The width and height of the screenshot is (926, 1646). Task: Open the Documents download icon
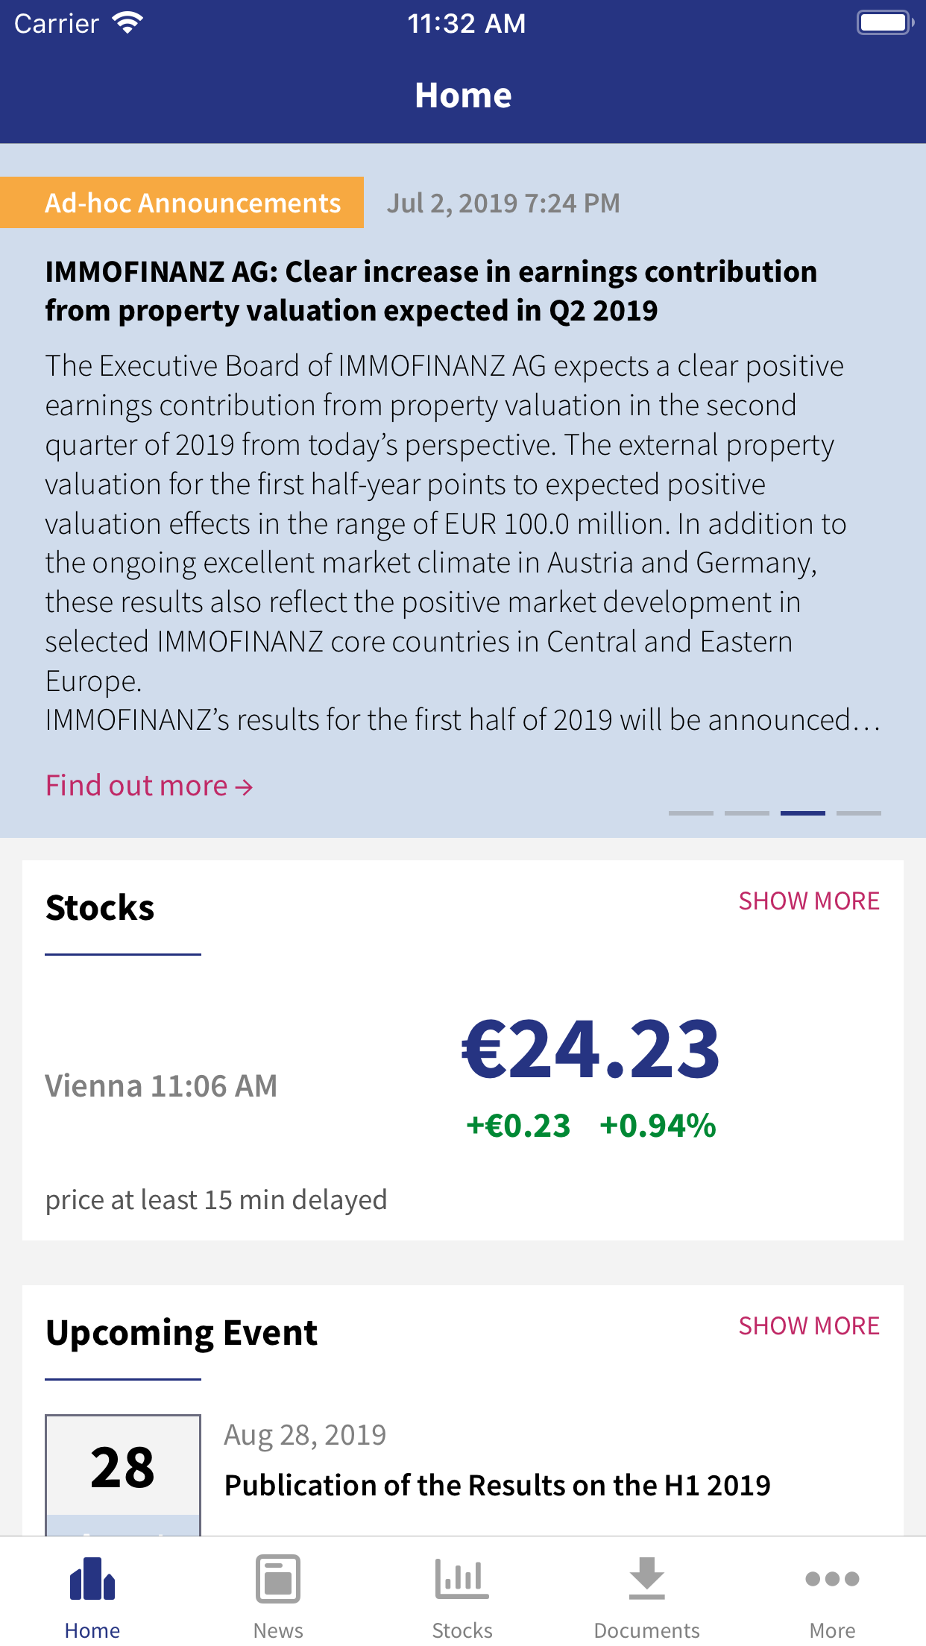(646, 1579)
